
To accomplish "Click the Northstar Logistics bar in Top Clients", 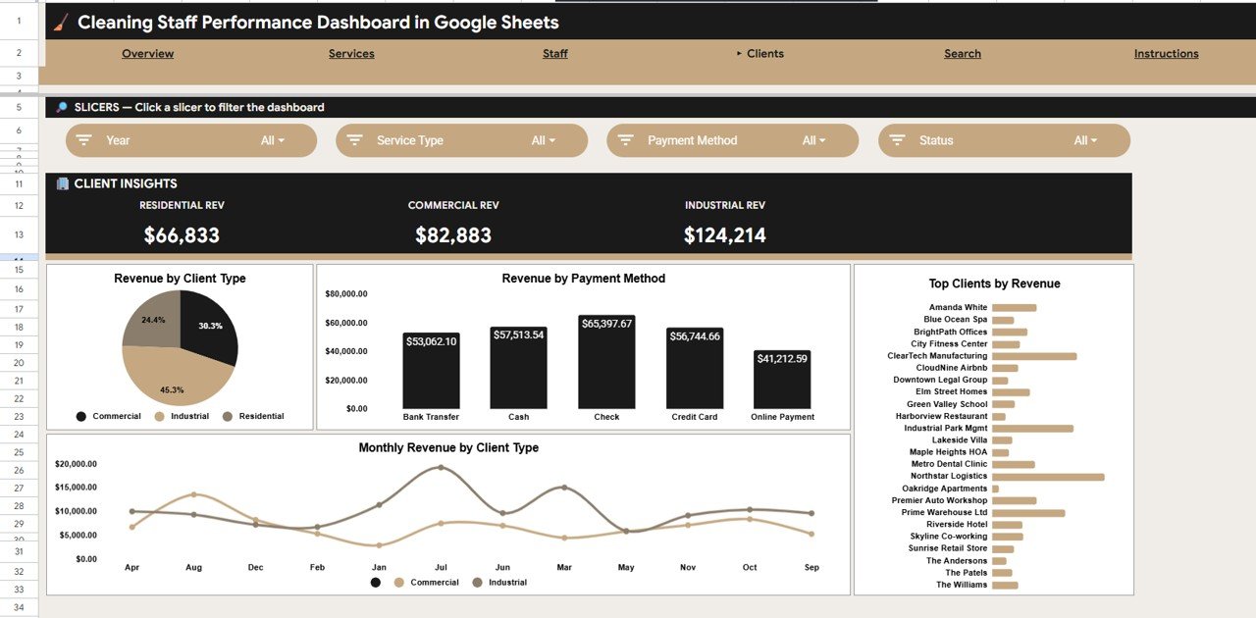I will (1048, 477).
